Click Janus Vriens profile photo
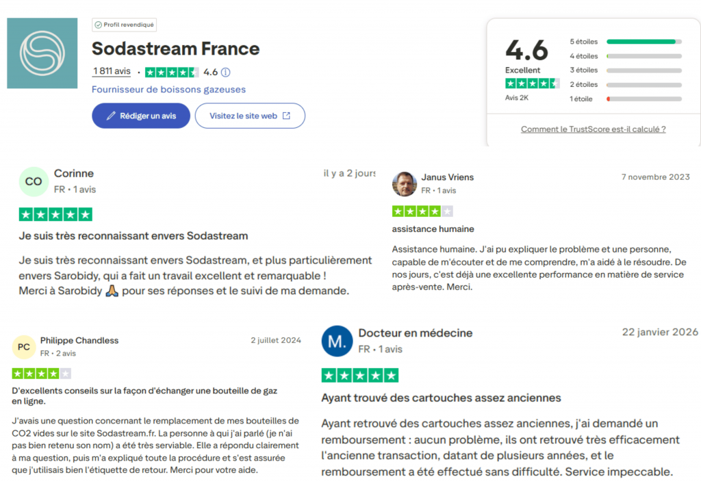Screen dimensions: 701x481 (405, 183)
